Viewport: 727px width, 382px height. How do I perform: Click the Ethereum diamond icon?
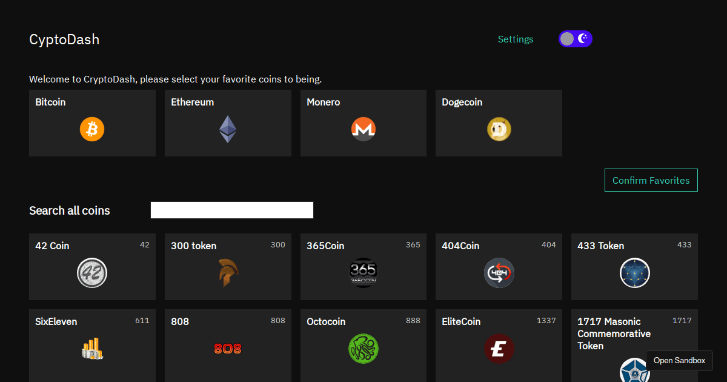pos(228,129)
